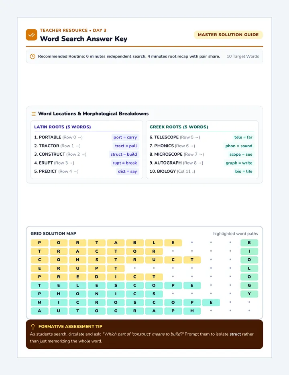
Task: Click the M cell starting MICROSCOPE
Action: 39,303
